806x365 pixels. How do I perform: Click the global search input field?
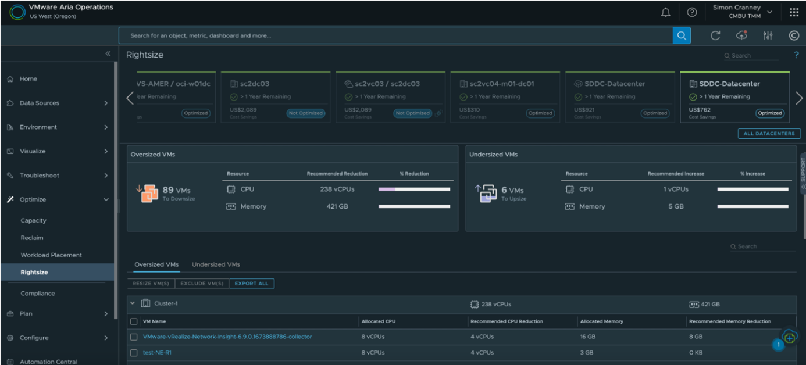coord(395,35)
